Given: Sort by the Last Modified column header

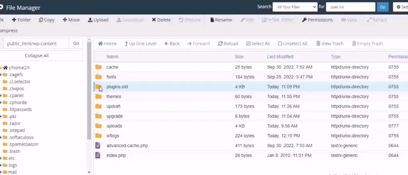Looking at the screenshot, I should click(280, 56).
